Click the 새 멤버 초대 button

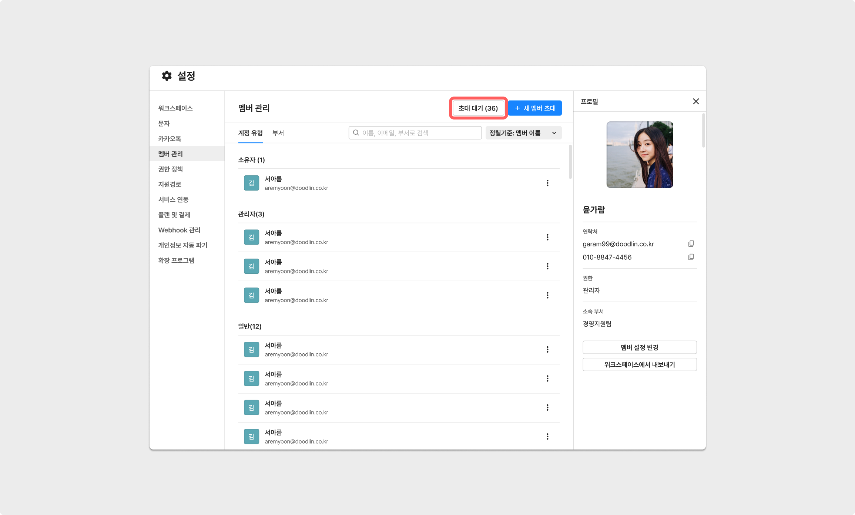click(535, 108)
